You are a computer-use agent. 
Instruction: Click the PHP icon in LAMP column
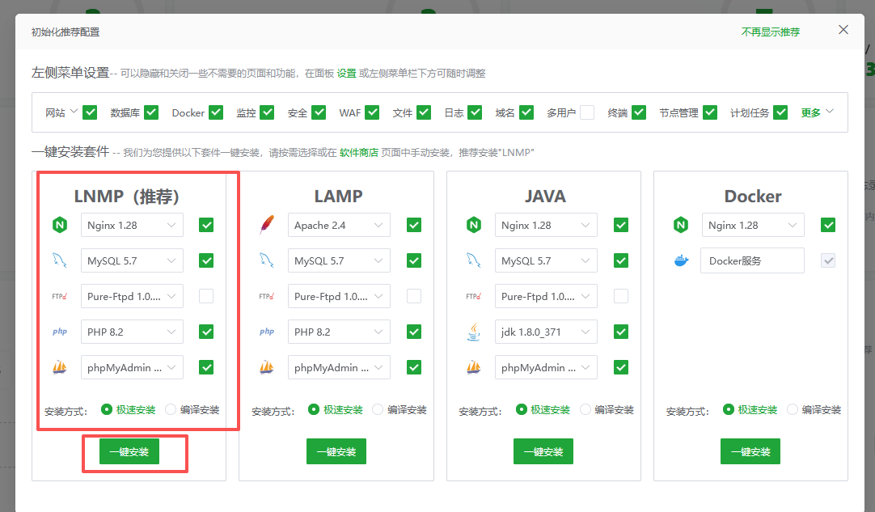coord(266,332)
